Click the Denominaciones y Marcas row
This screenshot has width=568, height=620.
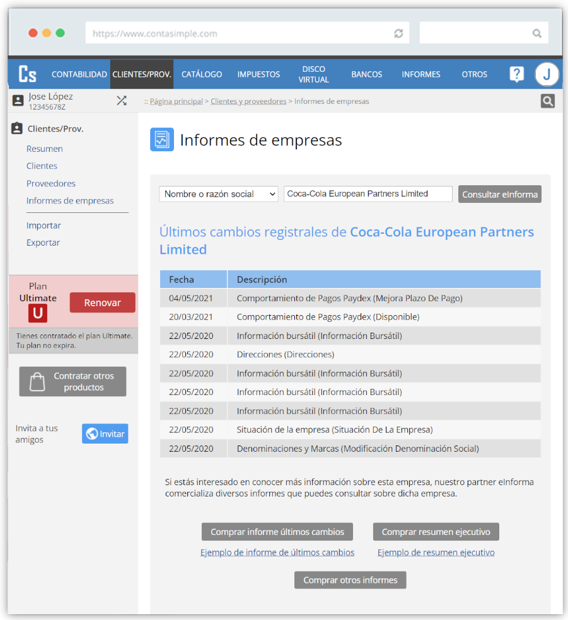tap(350, 449)
